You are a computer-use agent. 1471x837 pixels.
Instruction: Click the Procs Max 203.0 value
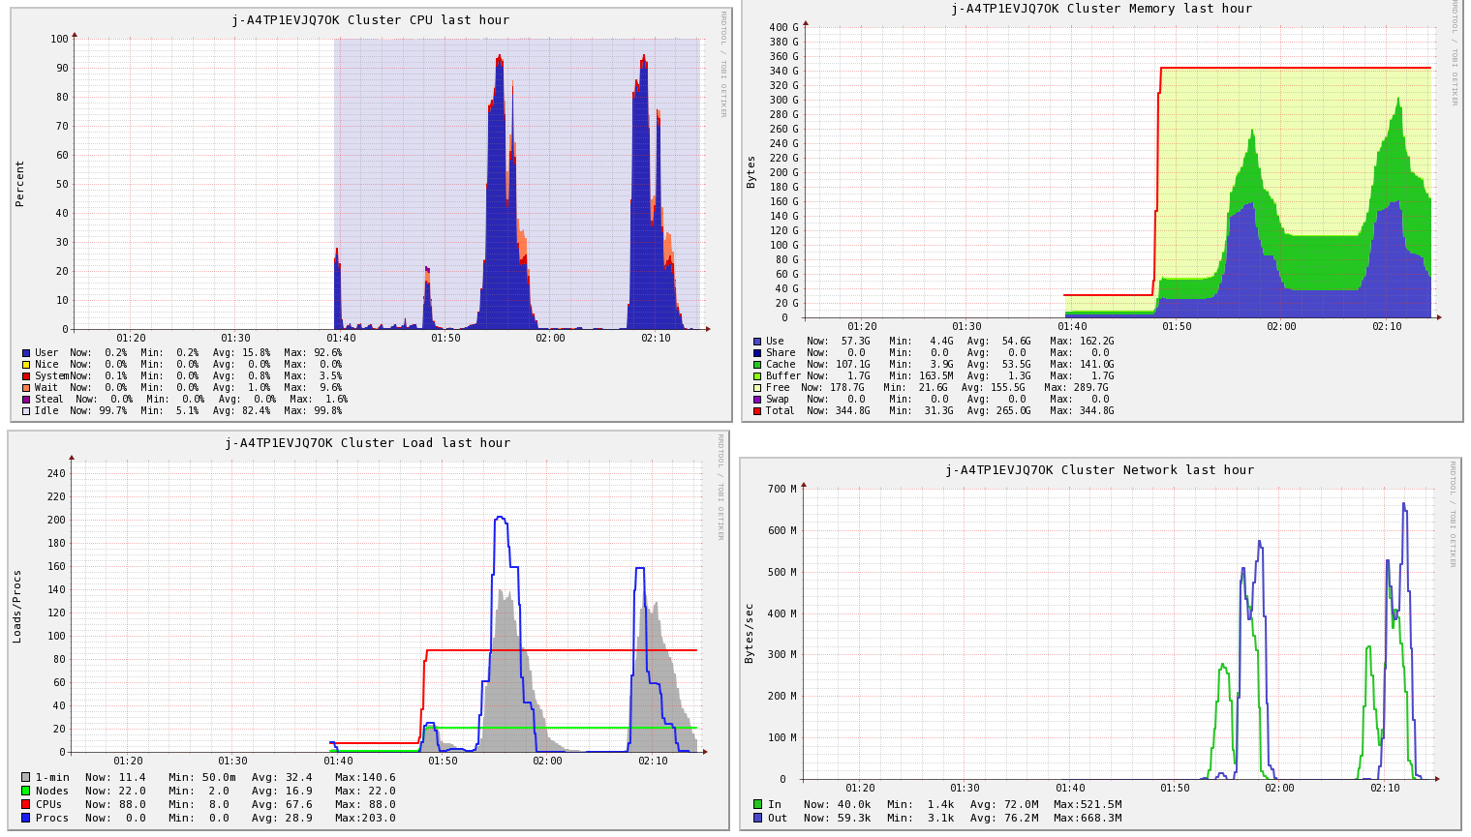coord(379,818)
